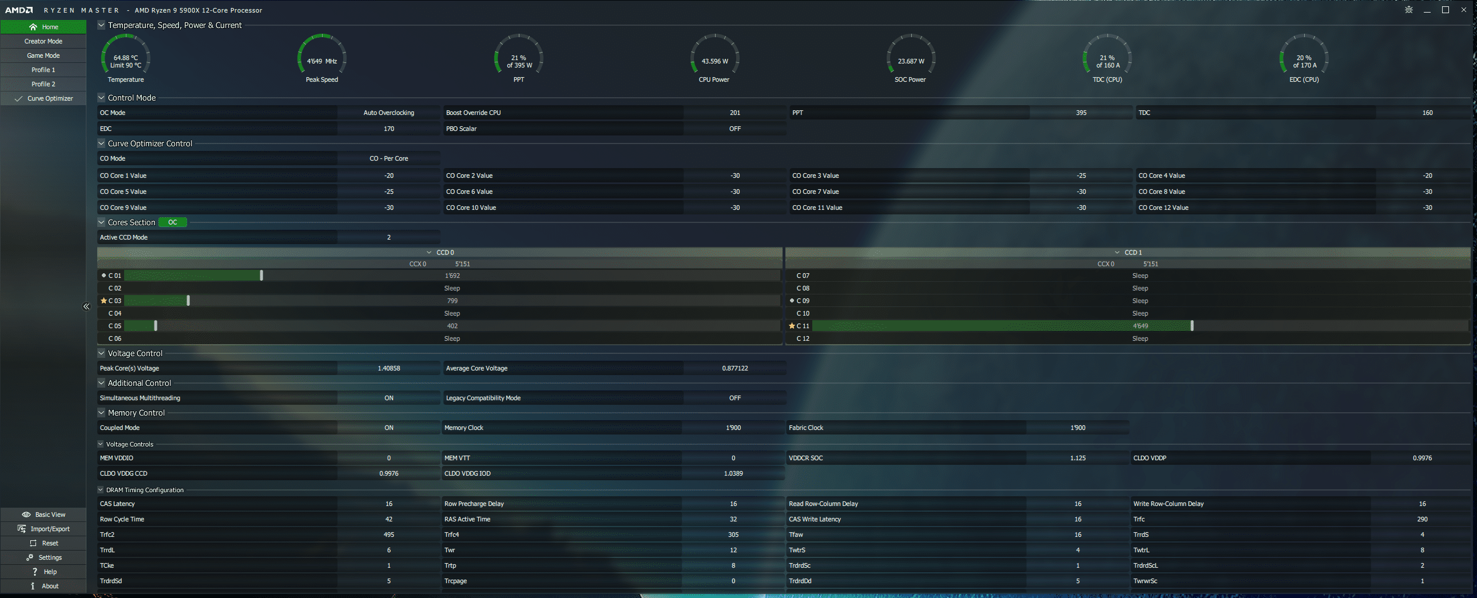
Task: Click the bug report icon in the title bar
Action: pyautogui.click(x=1409, y=10)
